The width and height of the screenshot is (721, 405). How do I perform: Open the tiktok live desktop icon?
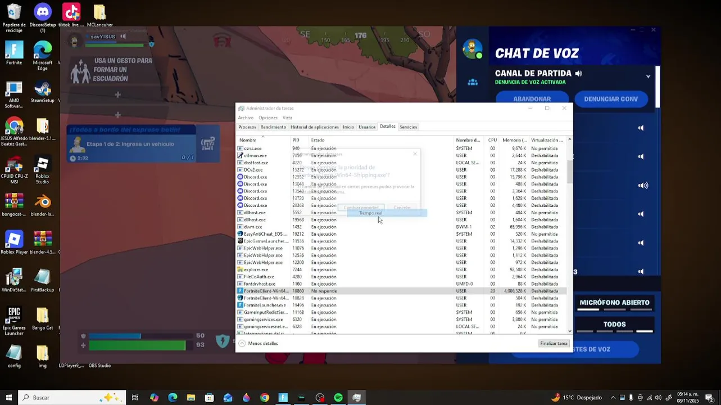71,15
